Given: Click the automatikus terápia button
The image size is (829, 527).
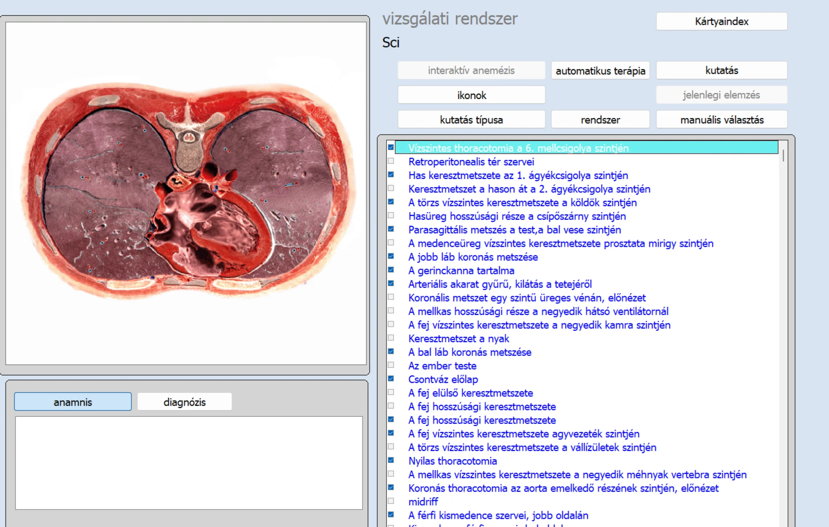Looking at the screenshot, I should (600, 71).
